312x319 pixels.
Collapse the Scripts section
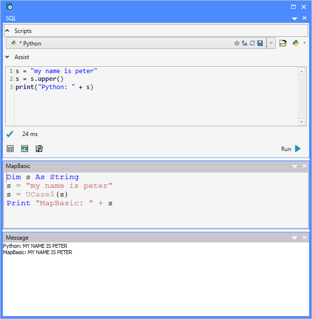click(7, 30)
